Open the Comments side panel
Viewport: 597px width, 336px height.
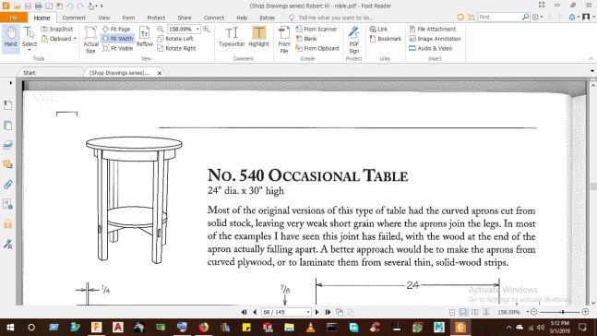click(7, 164)
